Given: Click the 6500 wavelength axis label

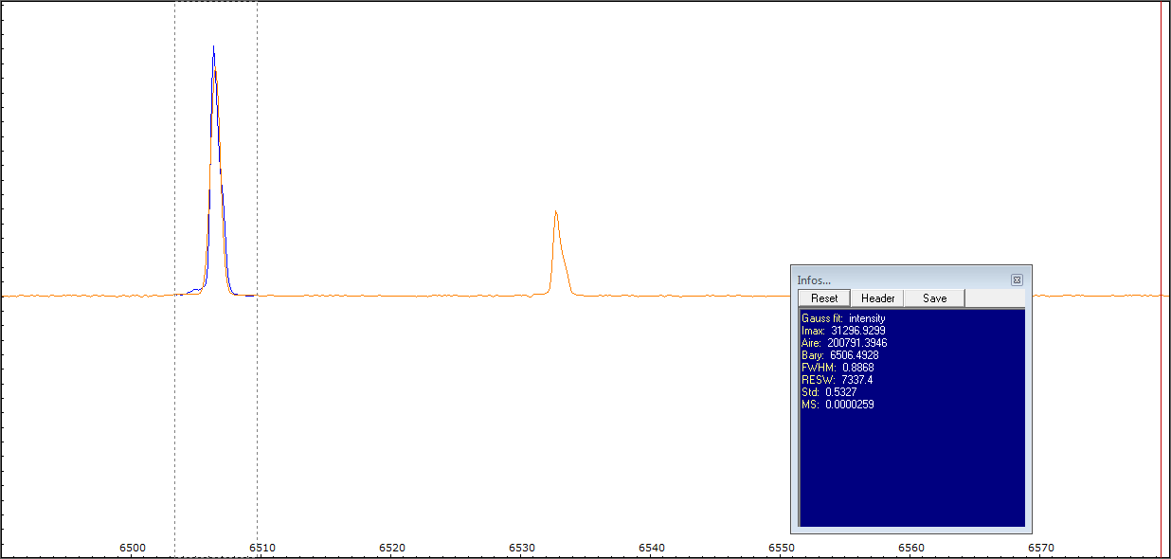Looking at the screenshot, I should [x=133, y=548].
